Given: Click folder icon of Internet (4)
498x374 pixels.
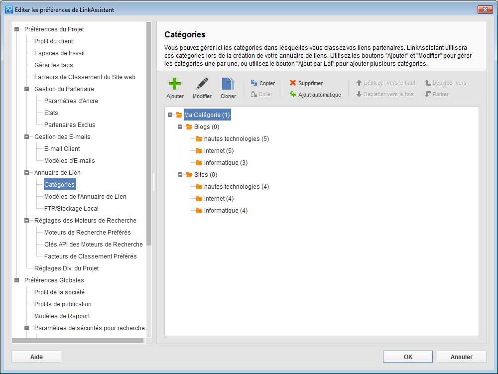Looking at the screenshot, I should [199, 198].
